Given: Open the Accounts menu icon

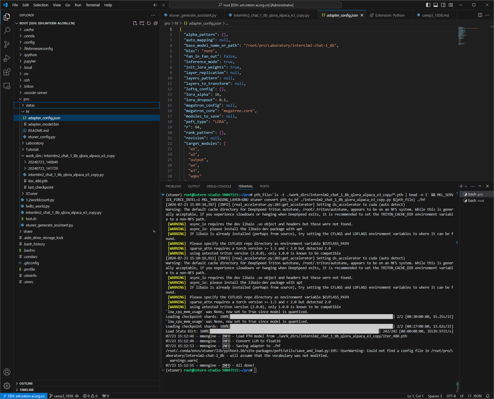Looking at the screenshot, I should (7, 372).
